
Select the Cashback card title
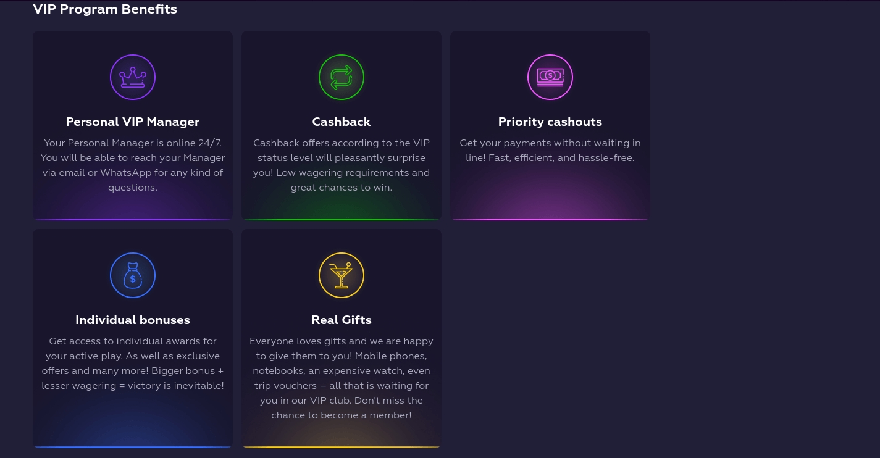click(342, 122)
